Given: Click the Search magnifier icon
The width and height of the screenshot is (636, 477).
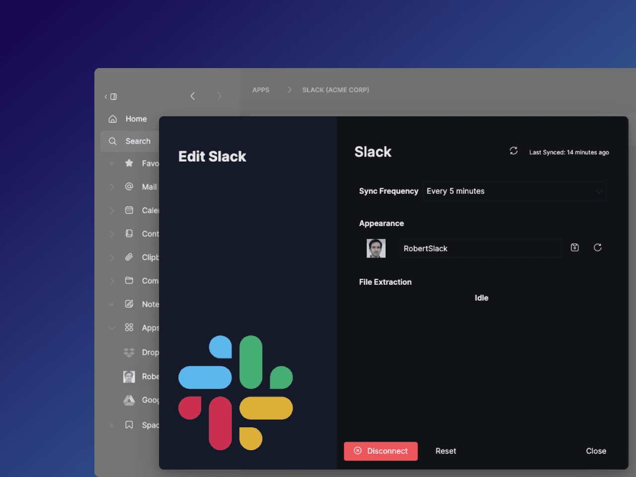Looking at the screenshot, I should [113, 141].
